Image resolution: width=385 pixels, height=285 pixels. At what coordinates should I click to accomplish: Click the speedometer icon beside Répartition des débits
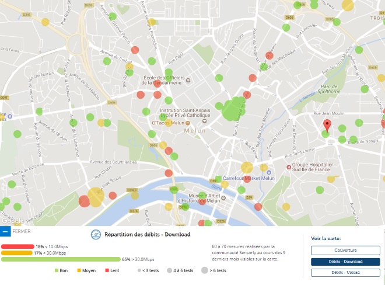pos(96,235)
